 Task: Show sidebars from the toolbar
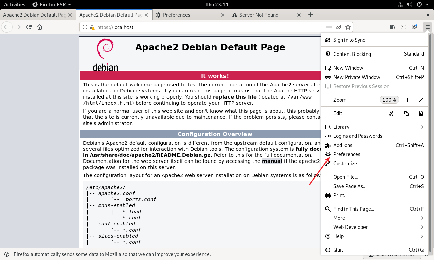[403, 27]
